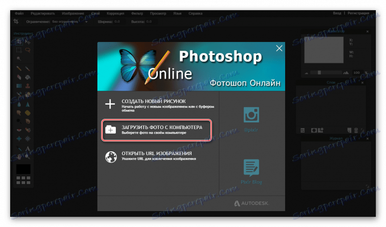The image size is (386, 227).
Task: Select the Gradient tool
Action: [19, 86]
